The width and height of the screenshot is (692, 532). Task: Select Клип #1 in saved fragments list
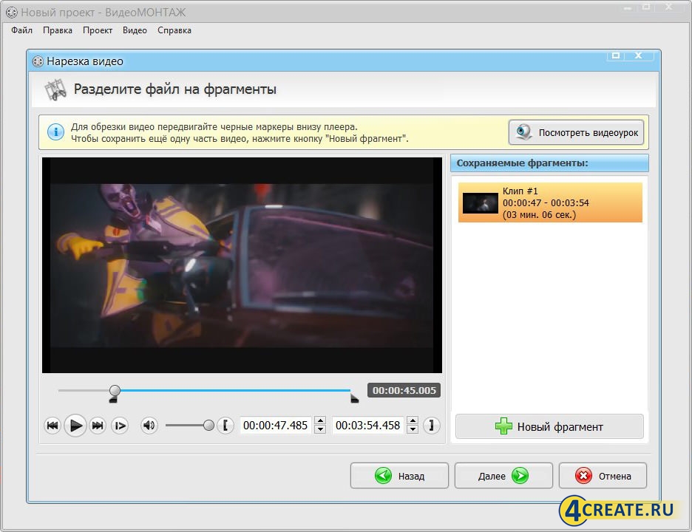point(550,202)
